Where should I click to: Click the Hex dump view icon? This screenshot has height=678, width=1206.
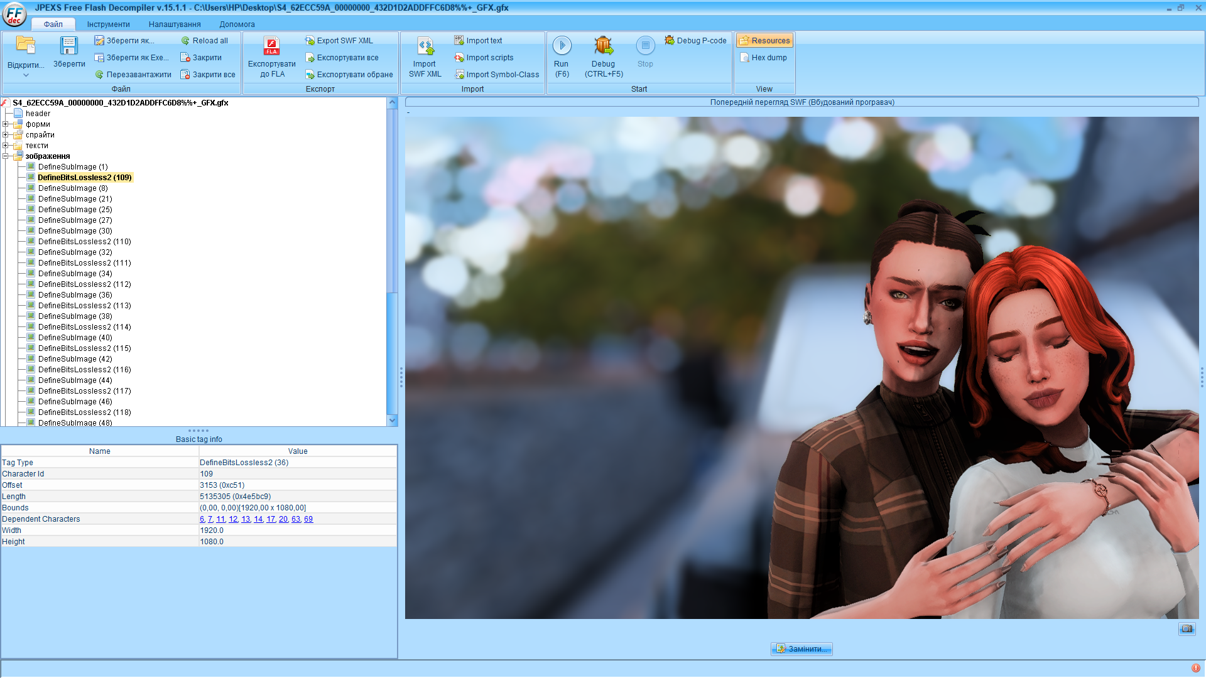(x=745, y=58)
